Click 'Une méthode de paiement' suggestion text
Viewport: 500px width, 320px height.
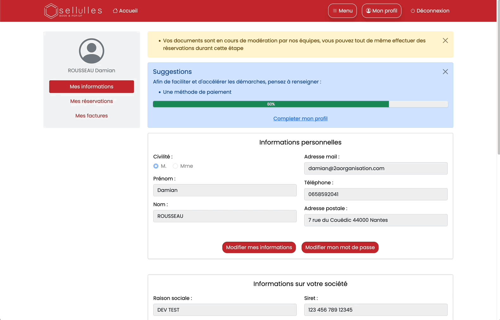point(197,92)
